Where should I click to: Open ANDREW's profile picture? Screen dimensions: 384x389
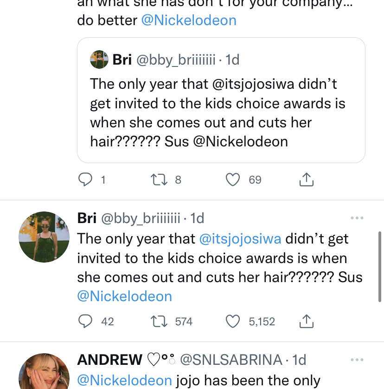(44, 373)
